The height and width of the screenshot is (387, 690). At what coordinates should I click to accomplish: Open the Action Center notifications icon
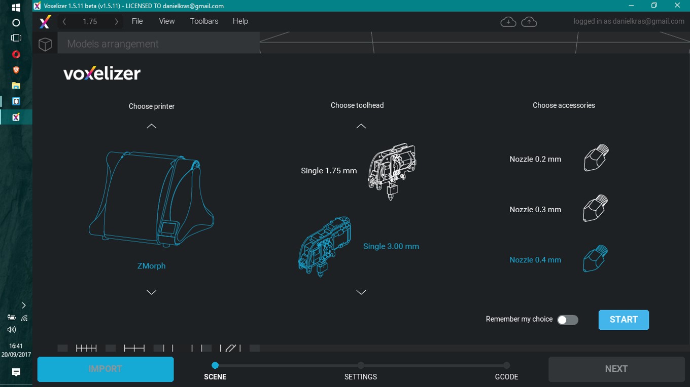coord(16,372)
